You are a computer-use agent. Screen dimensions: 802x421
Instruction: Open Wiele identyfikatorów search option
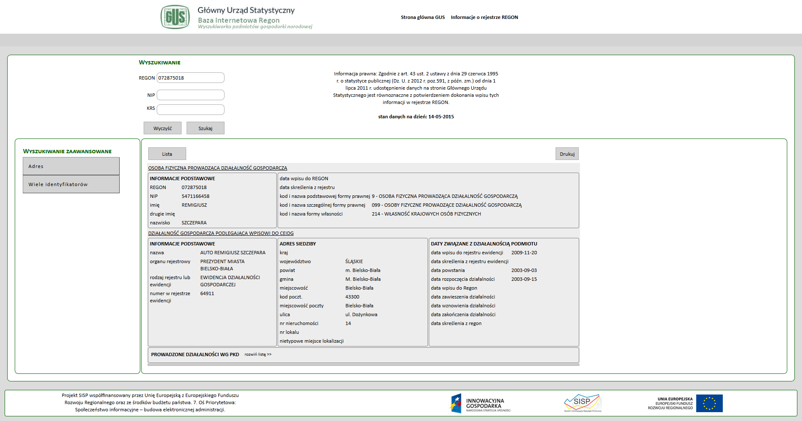(71, 184)
